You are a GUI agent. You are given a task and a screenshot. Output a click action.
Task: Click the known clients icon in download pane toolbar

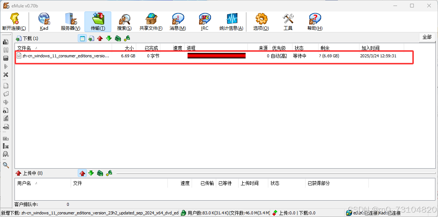(x=127, y=38)
